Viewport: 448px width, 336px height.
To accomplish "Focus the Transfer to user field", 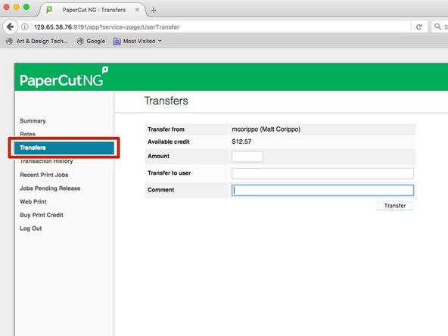I will pos(322,173).
